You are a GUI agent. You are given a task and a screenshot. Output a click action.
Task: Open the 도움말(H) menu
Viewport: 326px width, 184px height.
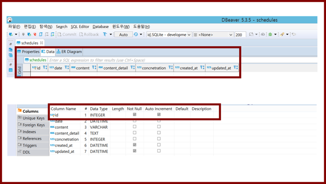[141, 26]
